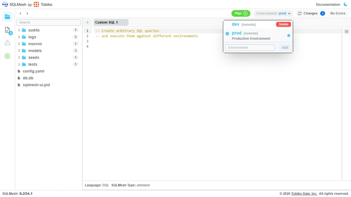Delete the dev environment
The width and height of the screenshot is (351, 197).
(283, 25)
